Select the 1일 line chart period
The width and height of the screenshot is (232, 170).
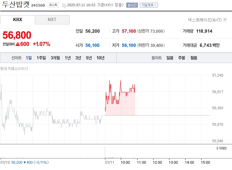pos(29,58)
